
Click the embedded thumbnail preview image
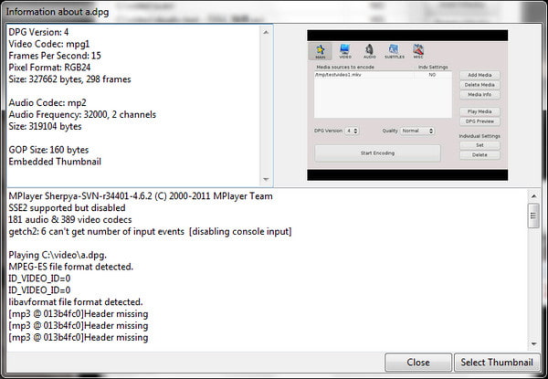407,105
